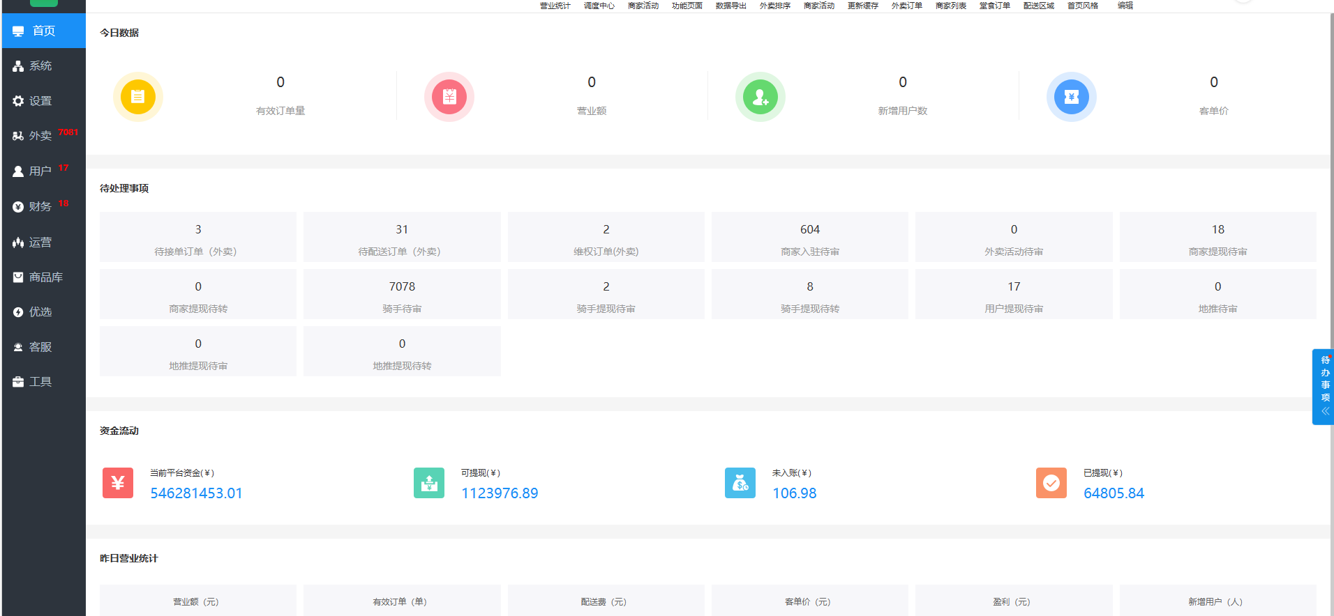The image size is (1334, 616).
Task: Open 商品库 via its bag icon
Action: [x=18, y=277]
